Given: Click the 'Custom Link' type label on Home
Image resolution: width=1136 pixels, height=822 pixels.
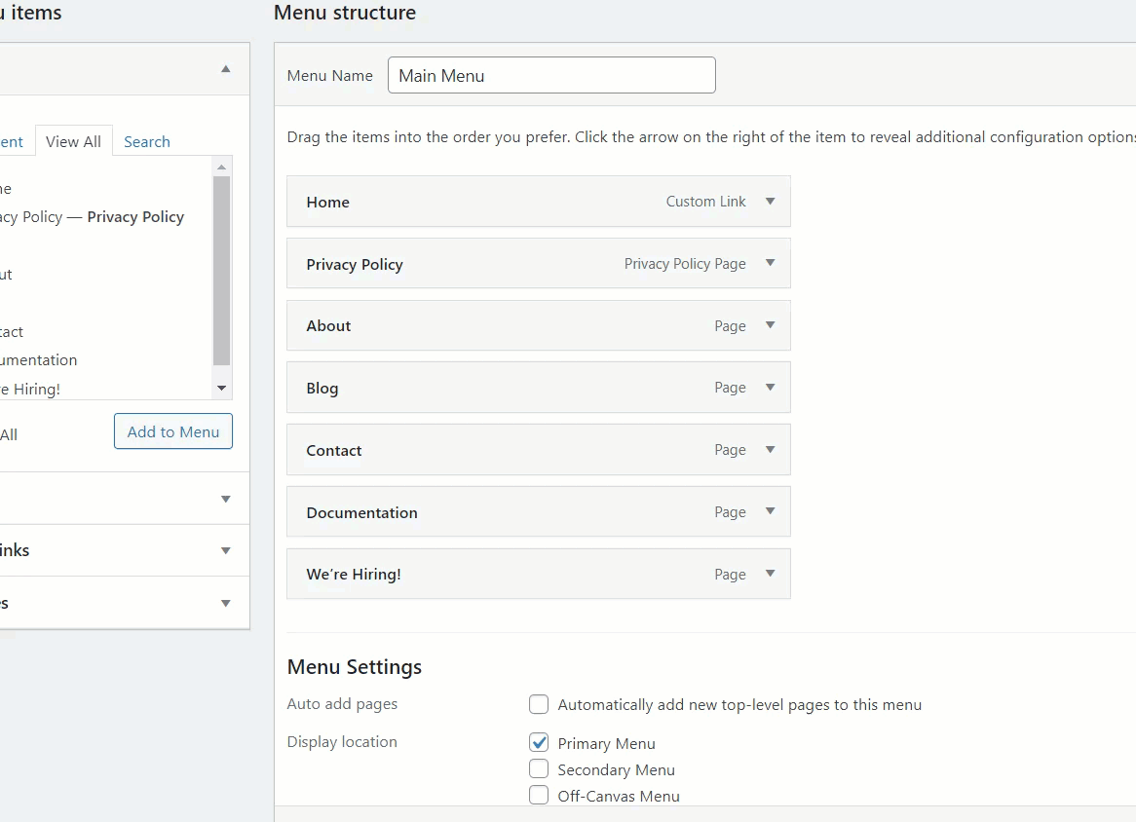Looking at the screenshot, I should point(705,202).
